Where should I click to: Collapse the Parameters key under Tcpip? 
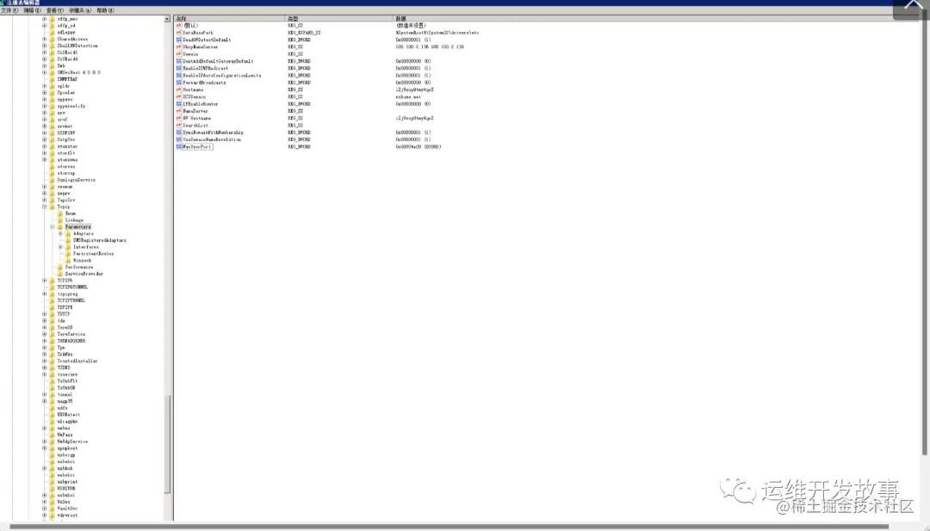[53, 227]
